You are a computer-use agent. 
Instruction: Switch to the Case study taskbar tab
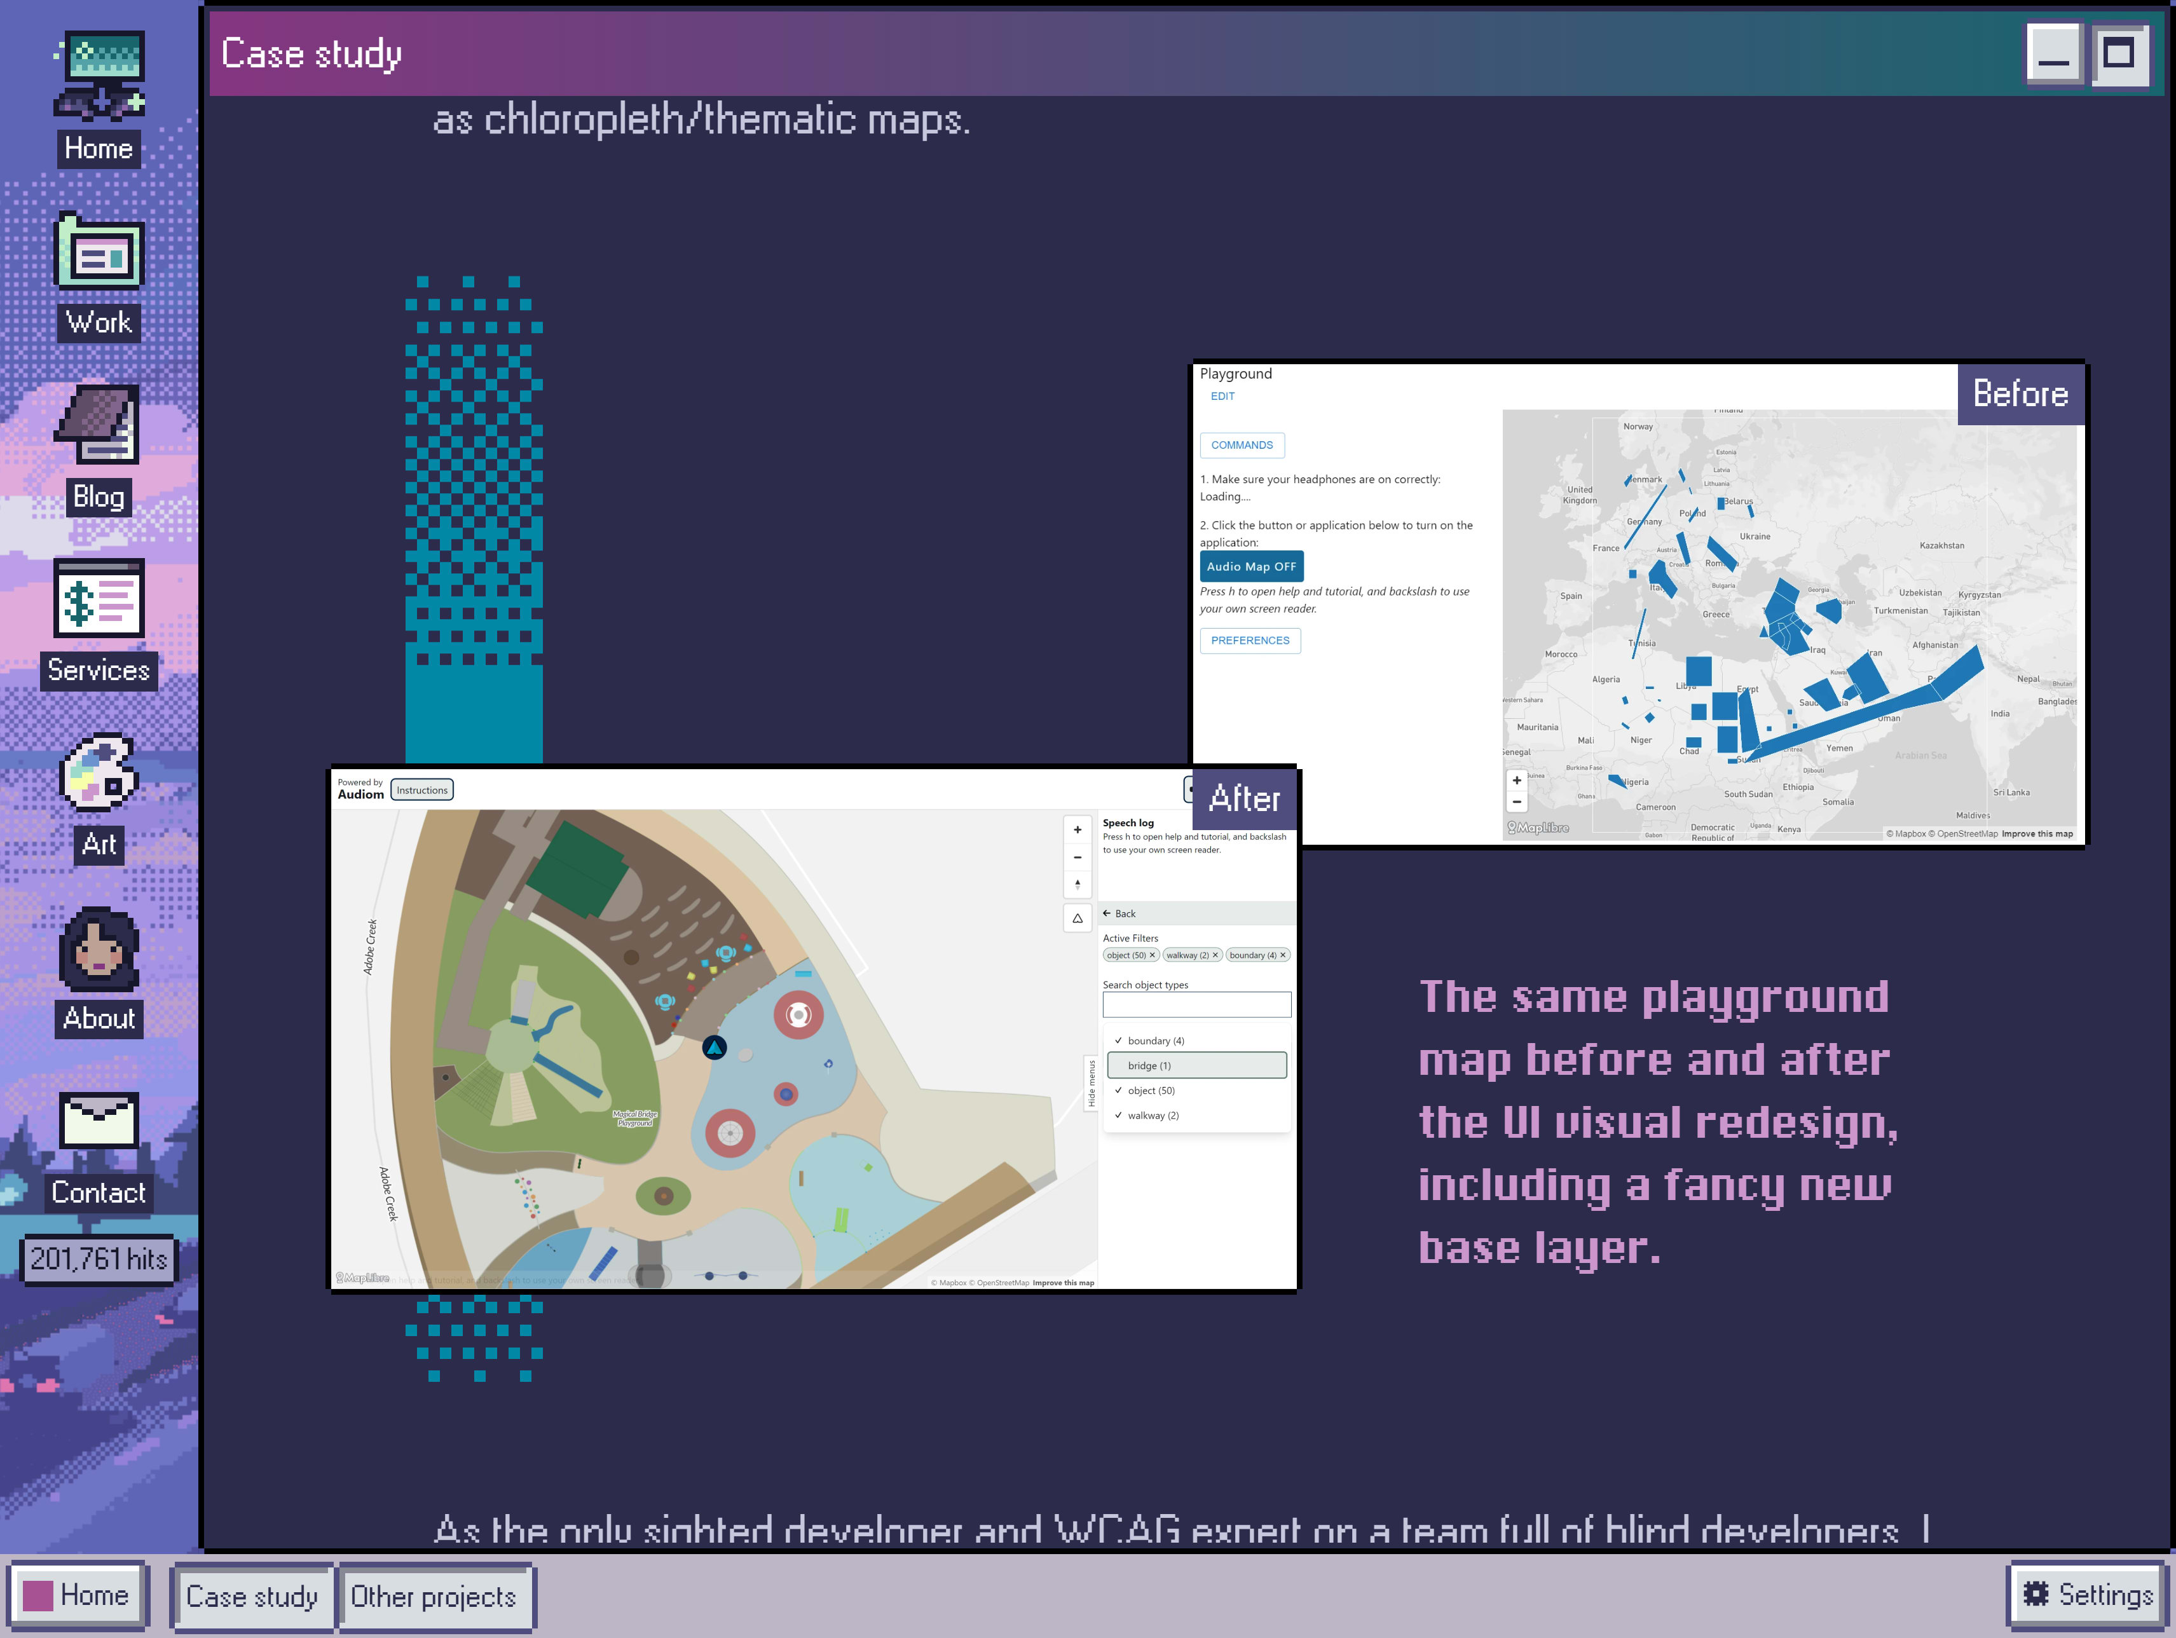click(252, 1595)
